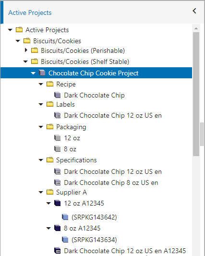205x256 pixels.
Task: Expand the Biscuits/Cookies (Perishable) folder
Action: [x=26, y=50]
